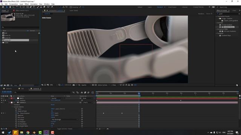Image resolution: width=241 pixels, height=135 pixels.
Task: Open Chrome from the Windows taskbar
Action: pyautogui.click(x=28, y=132)
